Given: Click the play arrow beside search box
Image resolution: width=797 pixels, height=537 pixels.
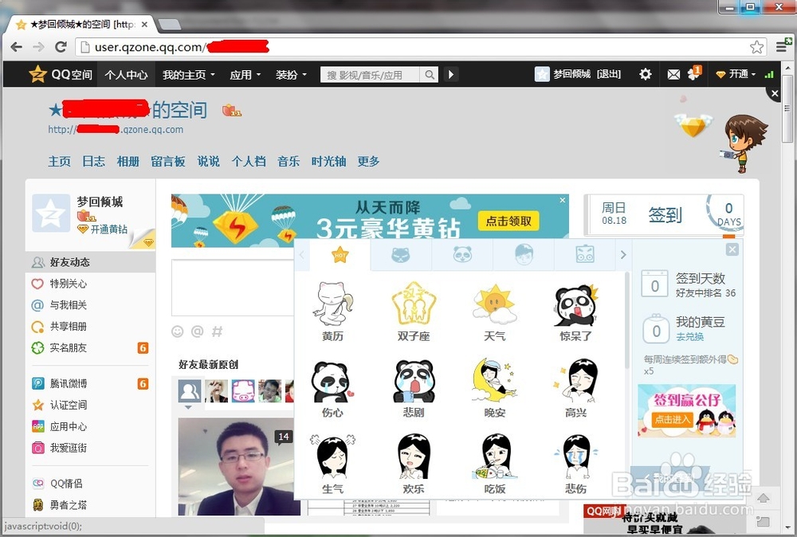Looking at the screenshot, I should [x=451, y=75].
